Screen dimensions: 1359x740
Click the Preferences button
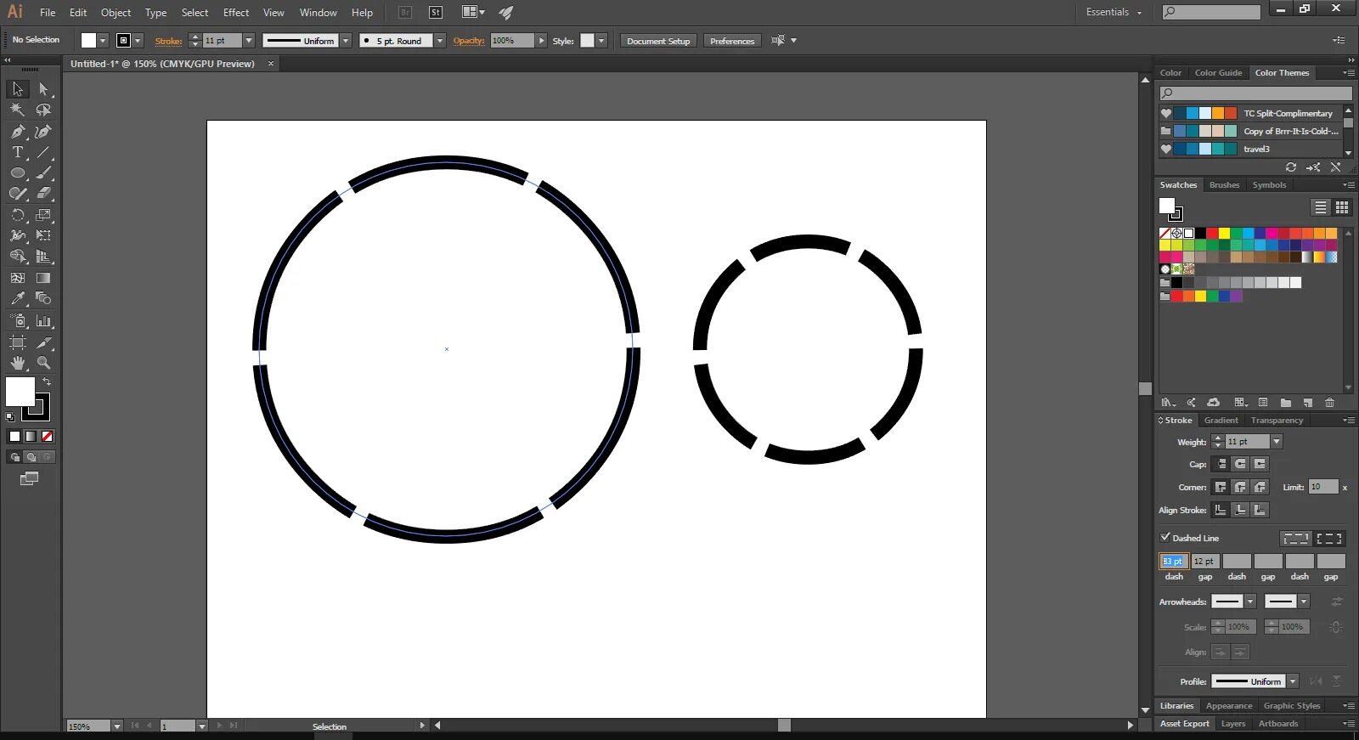732,41
